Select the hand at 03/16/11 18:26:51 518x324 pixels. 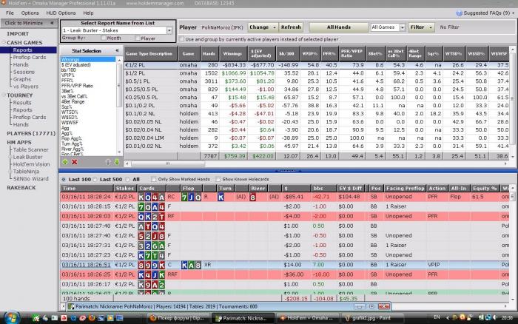pyautogui.click(x=286, y=265)
